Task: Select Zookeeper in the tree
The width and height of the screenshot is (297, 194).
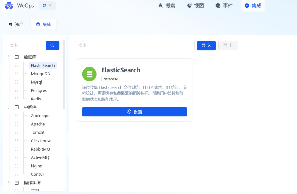Action: pyautogui.click(x=41, y=116)
